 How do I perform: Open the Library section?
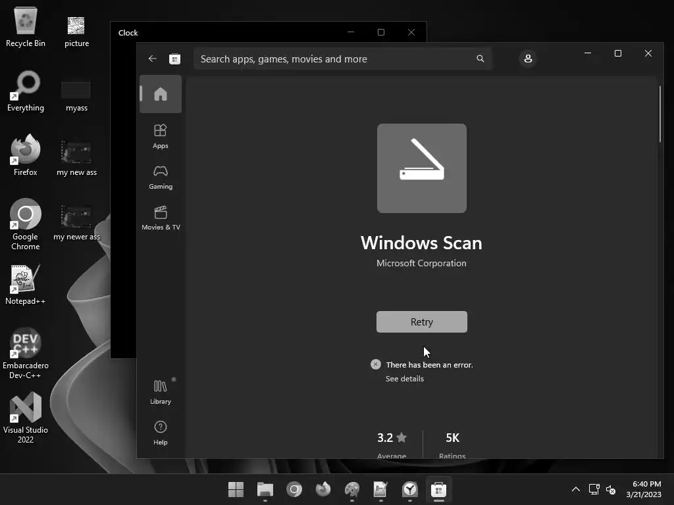coord(161,392)
